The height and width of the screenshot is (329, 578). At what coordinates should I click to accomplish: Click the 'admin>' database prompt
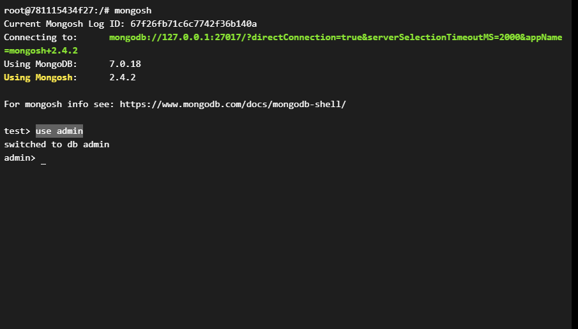point(19,157)
